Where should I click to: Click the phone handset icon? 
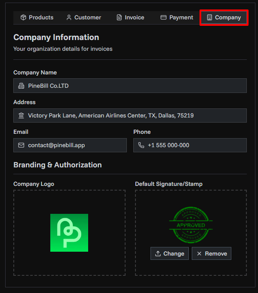tap(141, 145)
